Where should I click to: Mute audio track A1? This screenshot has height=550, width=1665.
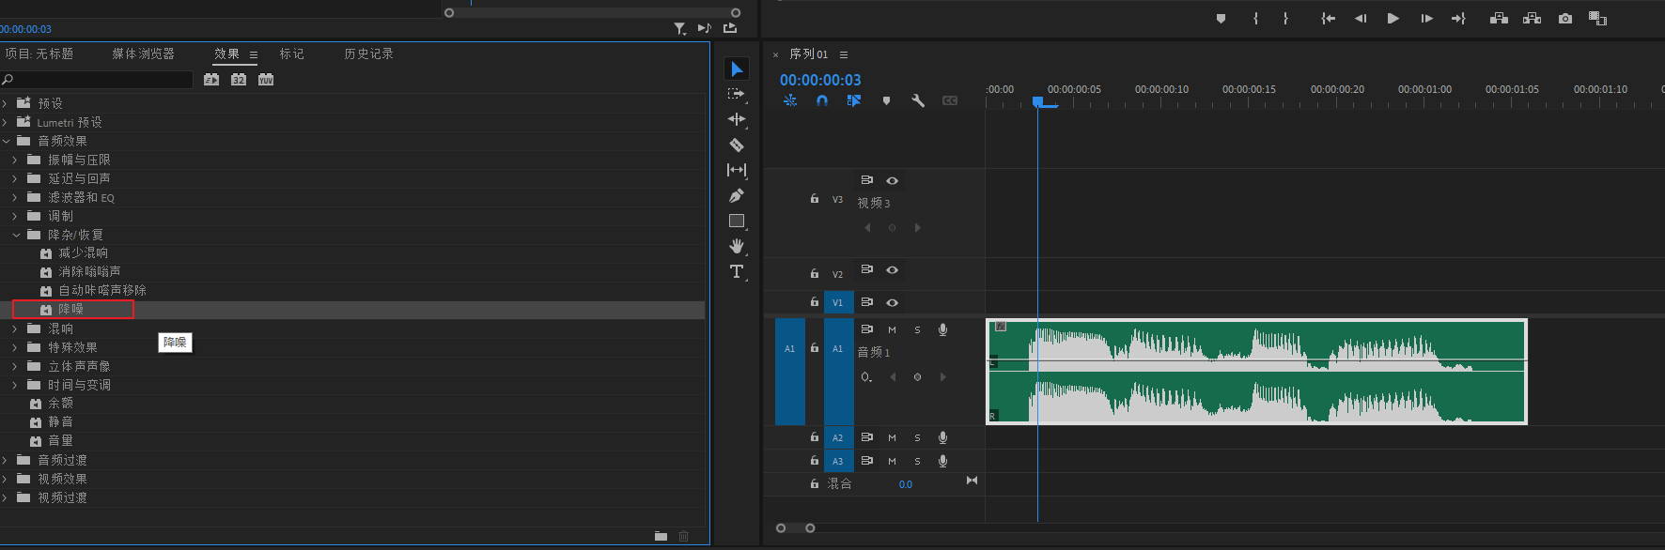coord(892,329)
